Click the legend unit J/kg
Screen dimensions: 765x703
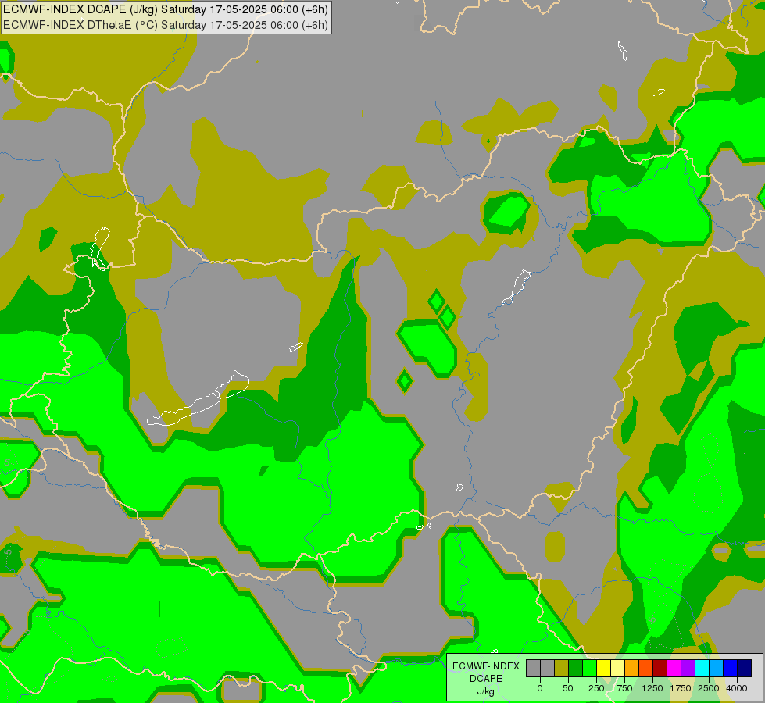pyautogui.click(x=486, y=691)
